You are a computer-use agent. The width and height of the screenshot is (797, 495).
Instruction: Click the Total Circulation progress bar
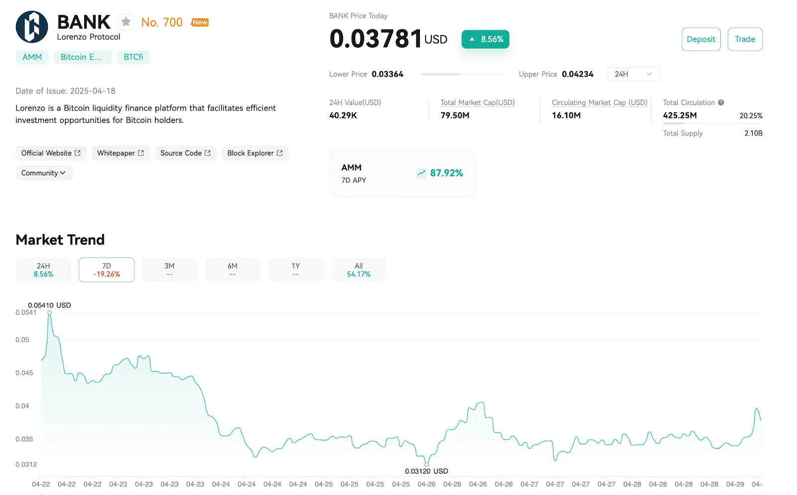tap(713, 123)
